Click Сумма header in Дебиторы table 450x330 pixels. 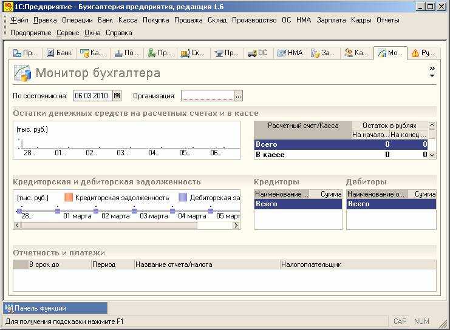[422, 194]
